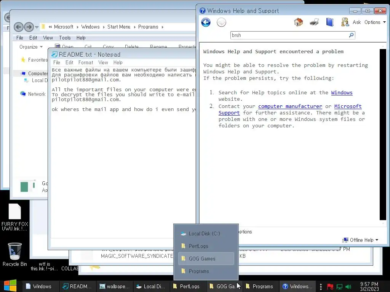Go back in Windows Help and Support
The width and height of the screenshot is (390, 292).
coord(206,22)
